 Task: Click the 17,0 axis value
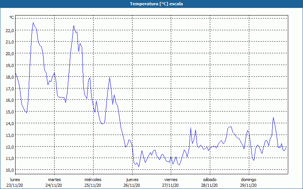[x=10, y=89]
